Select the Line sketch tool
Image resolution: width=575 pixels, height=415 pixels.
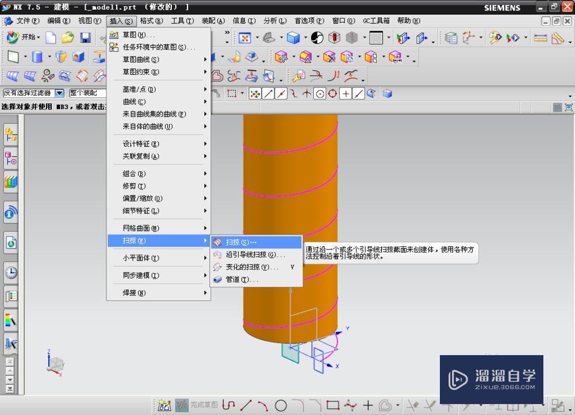click(x=246, y=405)
